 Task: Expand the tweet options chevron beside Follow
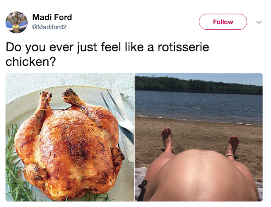tap(259, 22)
